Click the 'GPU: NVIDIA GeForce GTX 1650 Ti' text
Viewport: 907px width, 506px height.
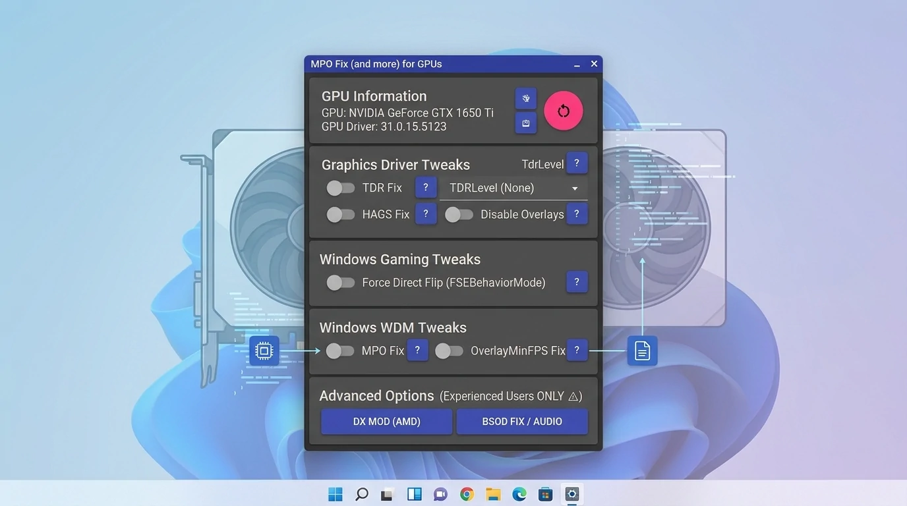tap(407, 113)
